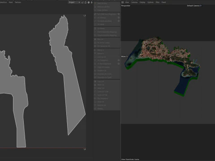Click the round globe icon right of Project dropdown

tap(89, 2)
